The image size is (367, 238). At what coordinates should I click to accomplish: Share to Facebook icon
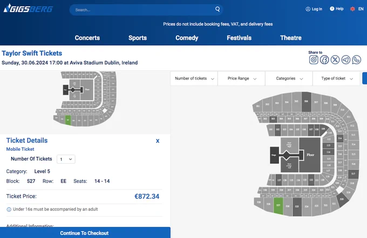point(324,60)
